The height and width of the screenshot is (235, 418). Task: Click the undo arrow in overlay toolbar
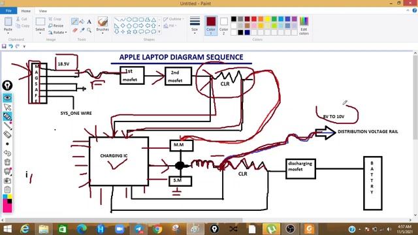(7, 153)
